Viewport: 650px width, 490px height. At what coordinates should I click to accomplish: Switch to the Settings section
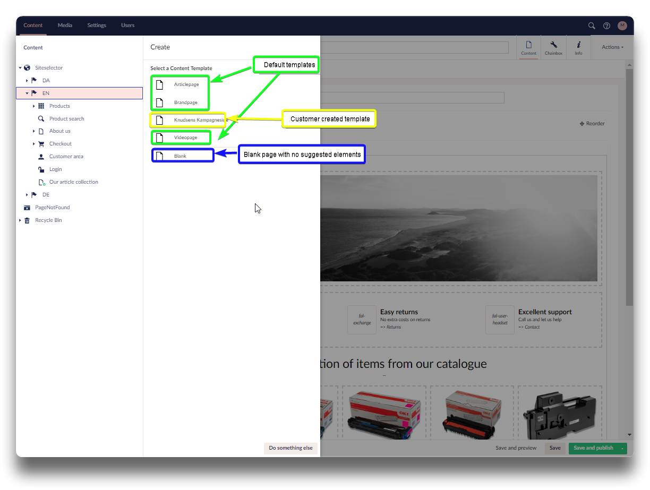97,25
